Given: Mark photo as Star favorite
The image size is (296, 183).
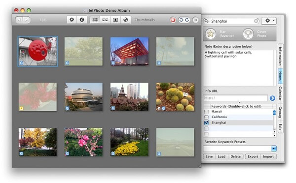Looking at the screenshot, I should click(x=211, y=34).
